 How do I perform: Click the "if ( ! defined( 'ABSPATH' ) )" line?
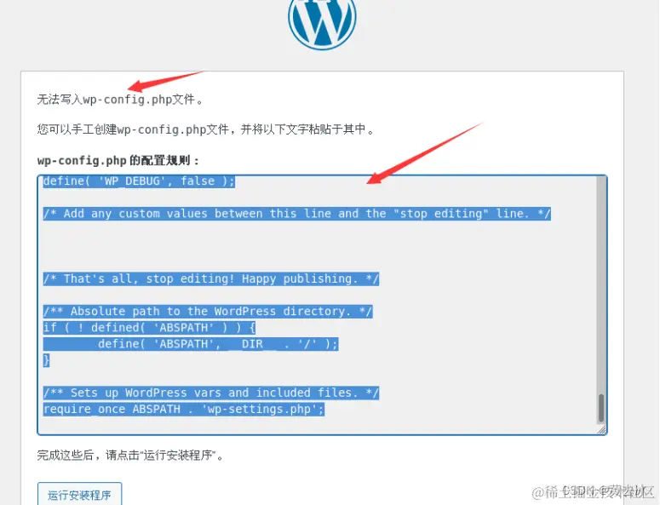click(149, 327)
